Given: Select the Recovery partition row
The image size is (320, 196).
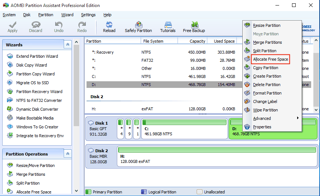Looking at the screenshot, I should click(164, 52).
